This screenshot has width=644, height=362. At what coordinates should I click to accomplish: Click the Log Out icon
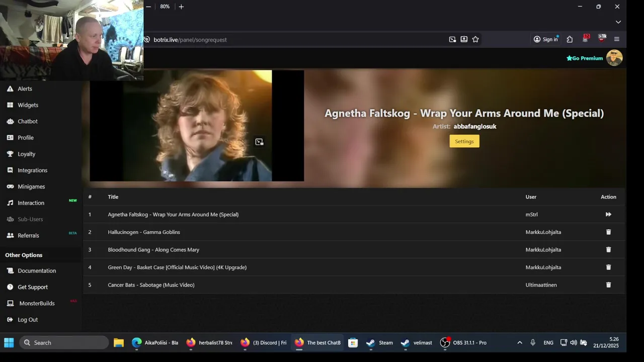(x=10, y=320)
